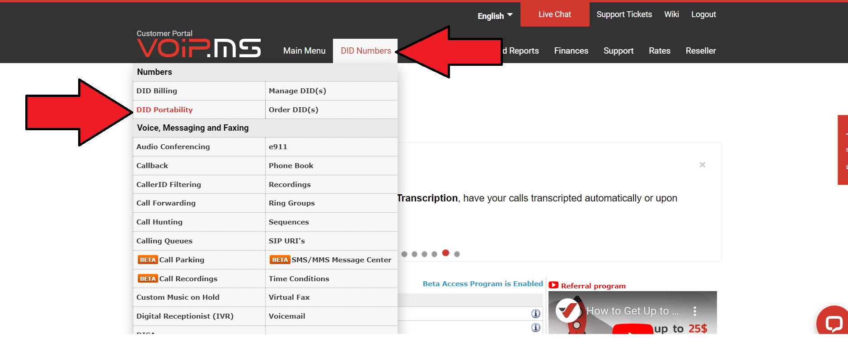848x338 pixels.
Task: Open the Rates menu
Action: click(x=660, y=51)
